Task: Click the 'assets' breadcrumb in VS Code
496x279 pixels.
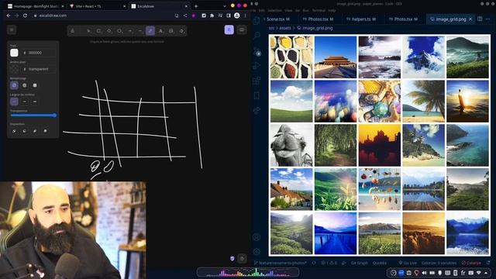Action: [x=284, y=28]
